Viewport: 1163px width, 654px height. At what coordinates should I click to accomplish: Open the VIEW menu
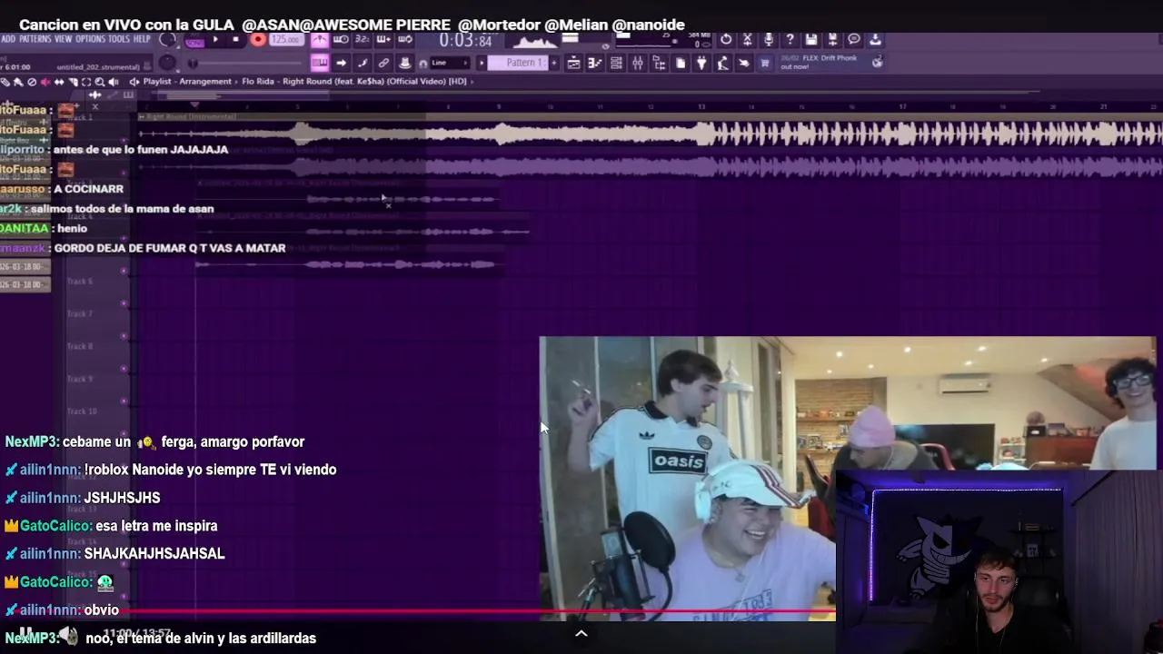tap(63, 39)
